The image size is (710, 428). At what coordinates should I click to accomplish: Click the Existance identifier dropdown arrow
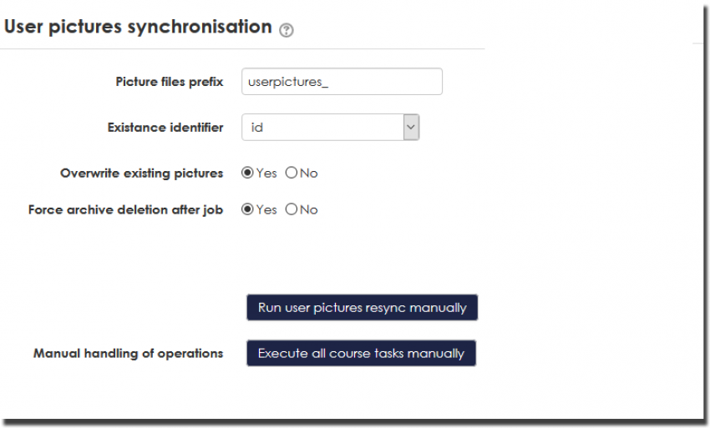(x=410, y=128)
